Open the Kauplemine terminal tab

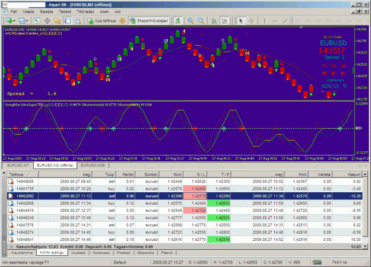pyautogui.click(x=22, y=253)
